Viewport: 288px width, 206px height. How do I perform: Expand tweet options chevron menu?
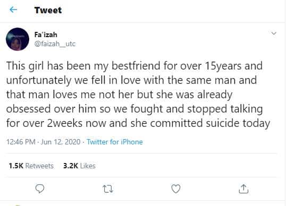(274, 33)
